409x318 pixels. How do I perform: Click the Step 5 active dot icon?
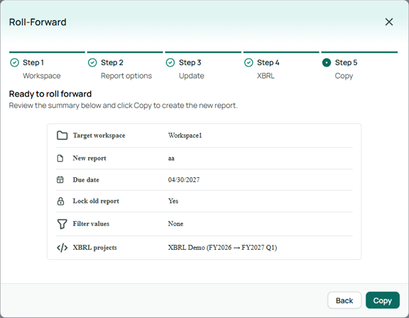pyautogui.click(x=326, y=63)
